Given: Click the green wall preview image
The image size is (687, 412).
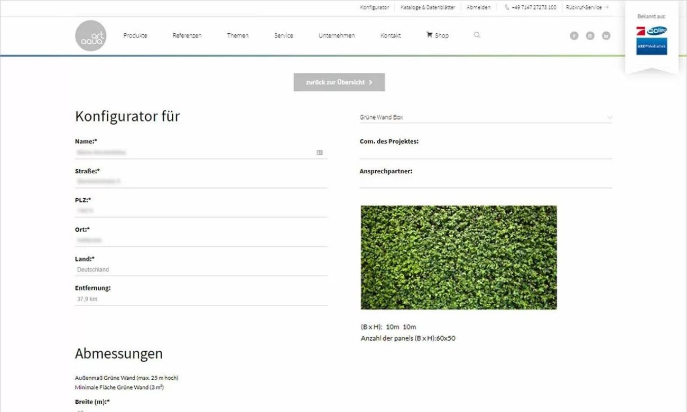Looking at the screenshot, I should (458, 257).
